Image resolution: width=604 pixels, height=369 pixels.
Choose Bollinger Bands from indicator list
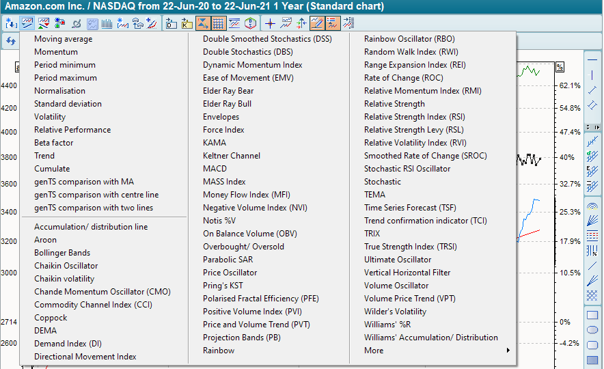tap(62, 253)
